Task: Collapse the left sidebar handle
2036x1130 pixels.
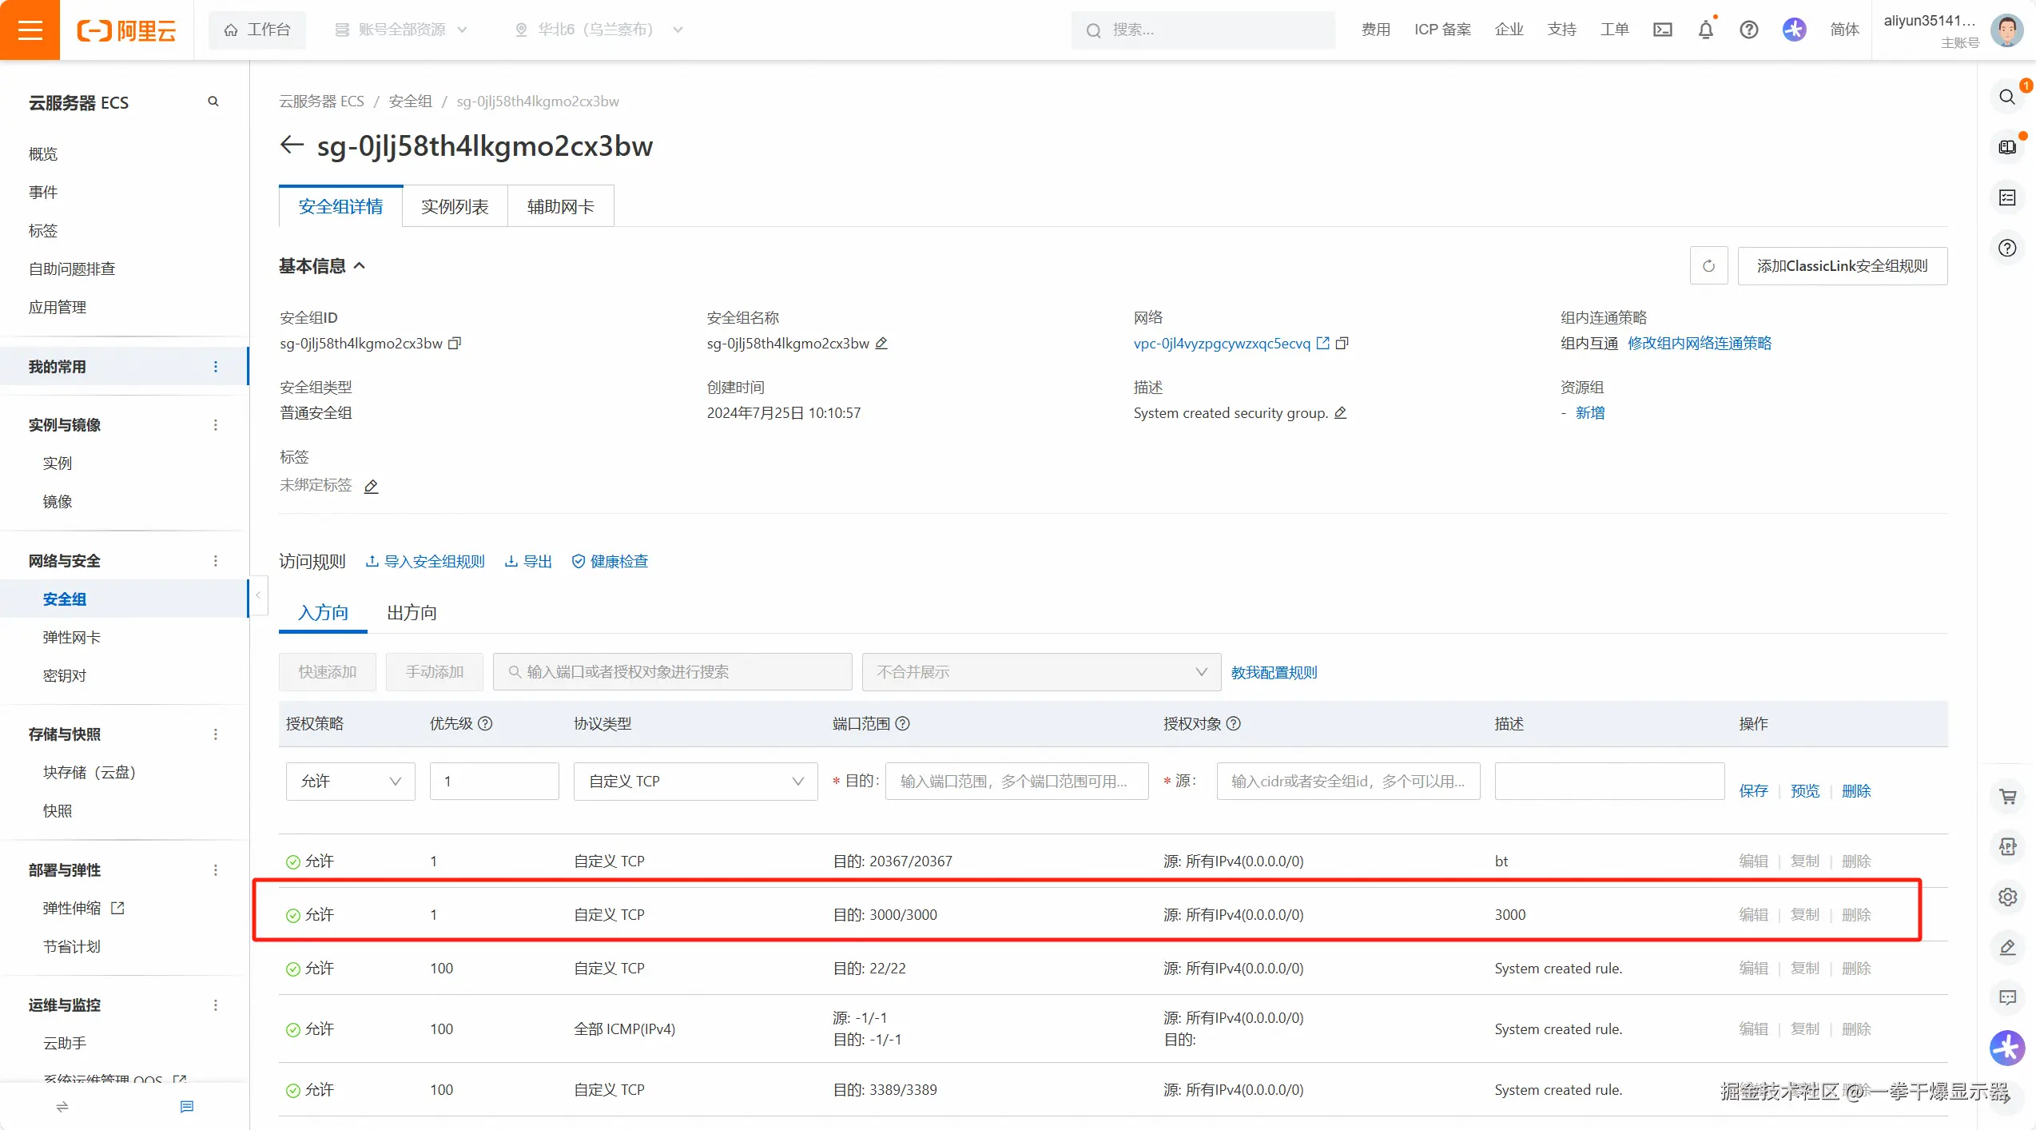Action: pos(258,596)
